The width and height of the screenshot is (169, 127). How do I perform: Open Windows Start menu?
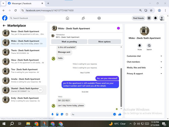[x=4, y=124]
